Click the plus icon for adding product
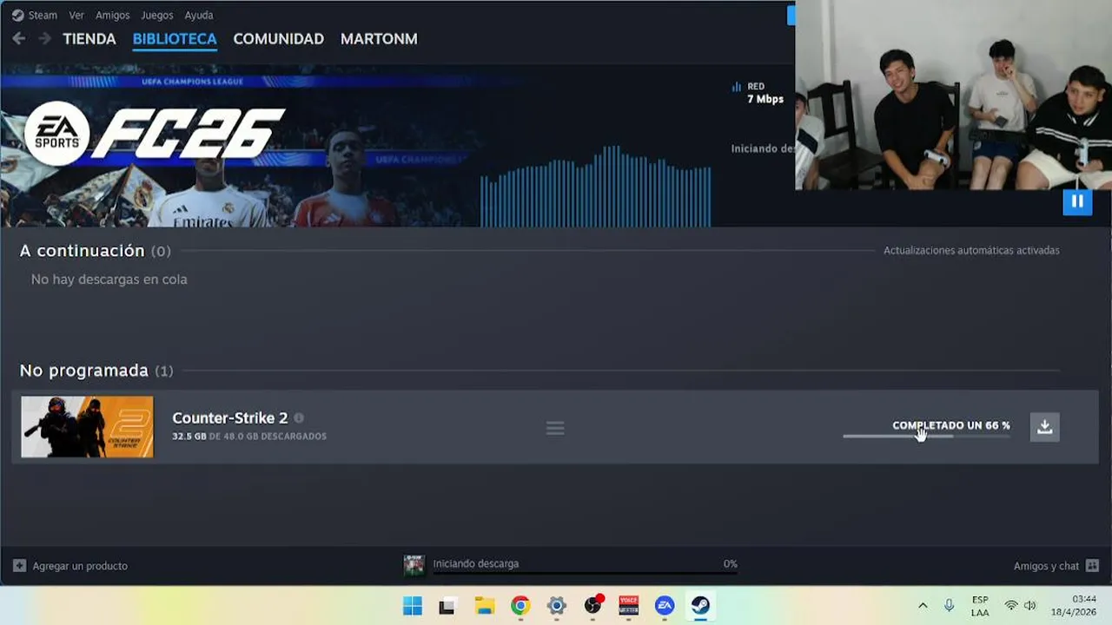This screenshot has width=1112, height=625. click(x=19, y=566)
